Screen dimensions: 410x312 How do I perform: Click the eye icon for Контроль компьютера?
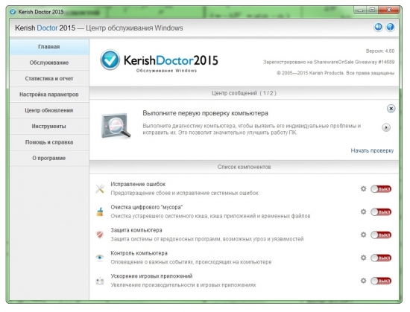point(100,258)
